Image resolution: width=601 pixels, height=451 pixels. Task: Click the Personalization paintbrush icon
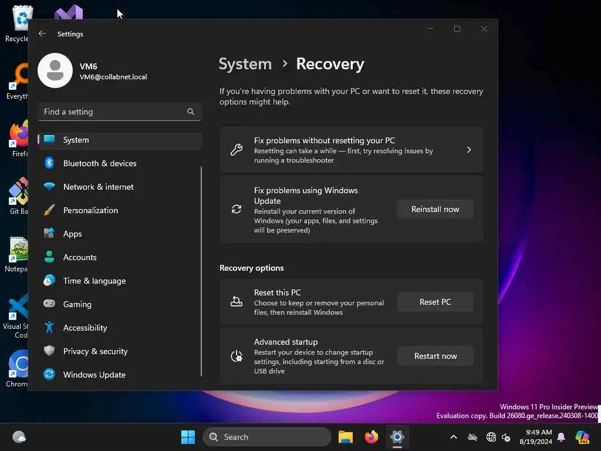tap(49, 210)
